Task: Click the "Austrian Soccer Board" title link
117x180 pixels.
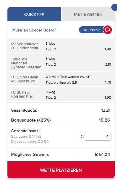Action: tap(34, 30)
